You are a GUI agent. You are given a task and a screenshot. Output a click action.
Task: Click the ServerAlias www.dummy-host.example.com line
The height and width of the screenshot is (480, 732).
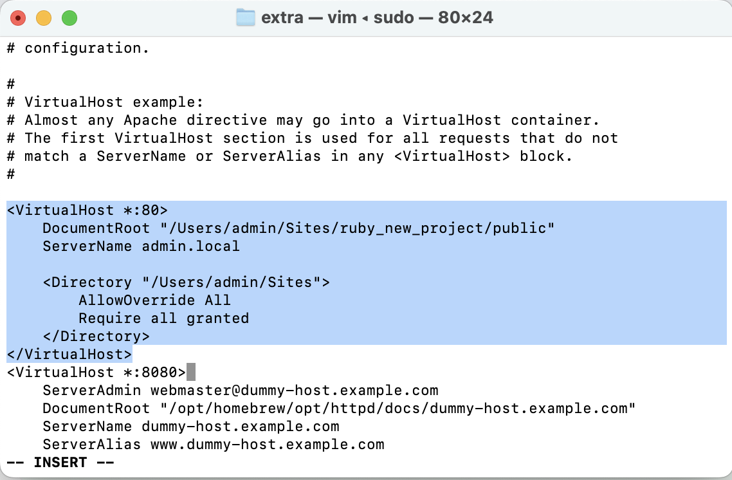pos(213,445)
